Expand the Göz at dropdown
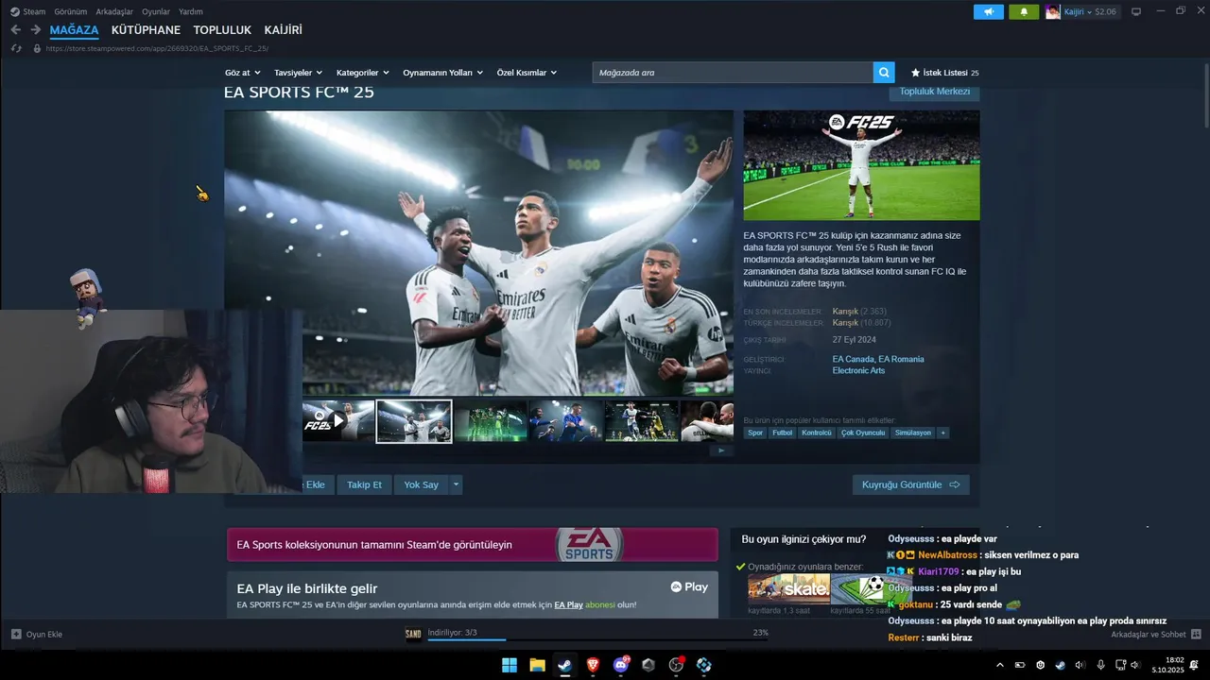The image size is (1210, 680). (x=243, y=73)
